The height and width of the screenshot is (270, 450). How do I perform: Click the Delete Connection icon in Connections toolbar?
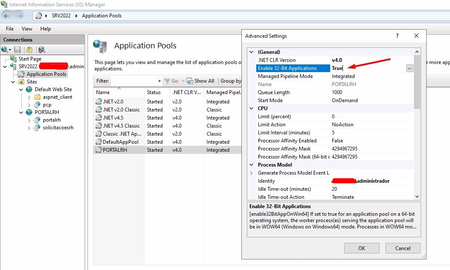click(41, 50)
